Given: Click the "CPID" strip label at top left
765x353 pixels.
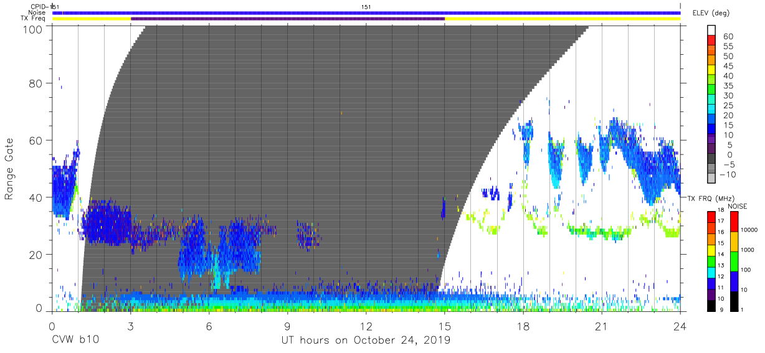Looking at the screenshot, I should tap(39, 7).
